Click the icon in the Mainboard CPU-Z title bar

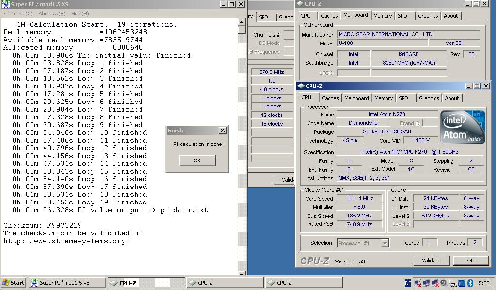(300, 4)
